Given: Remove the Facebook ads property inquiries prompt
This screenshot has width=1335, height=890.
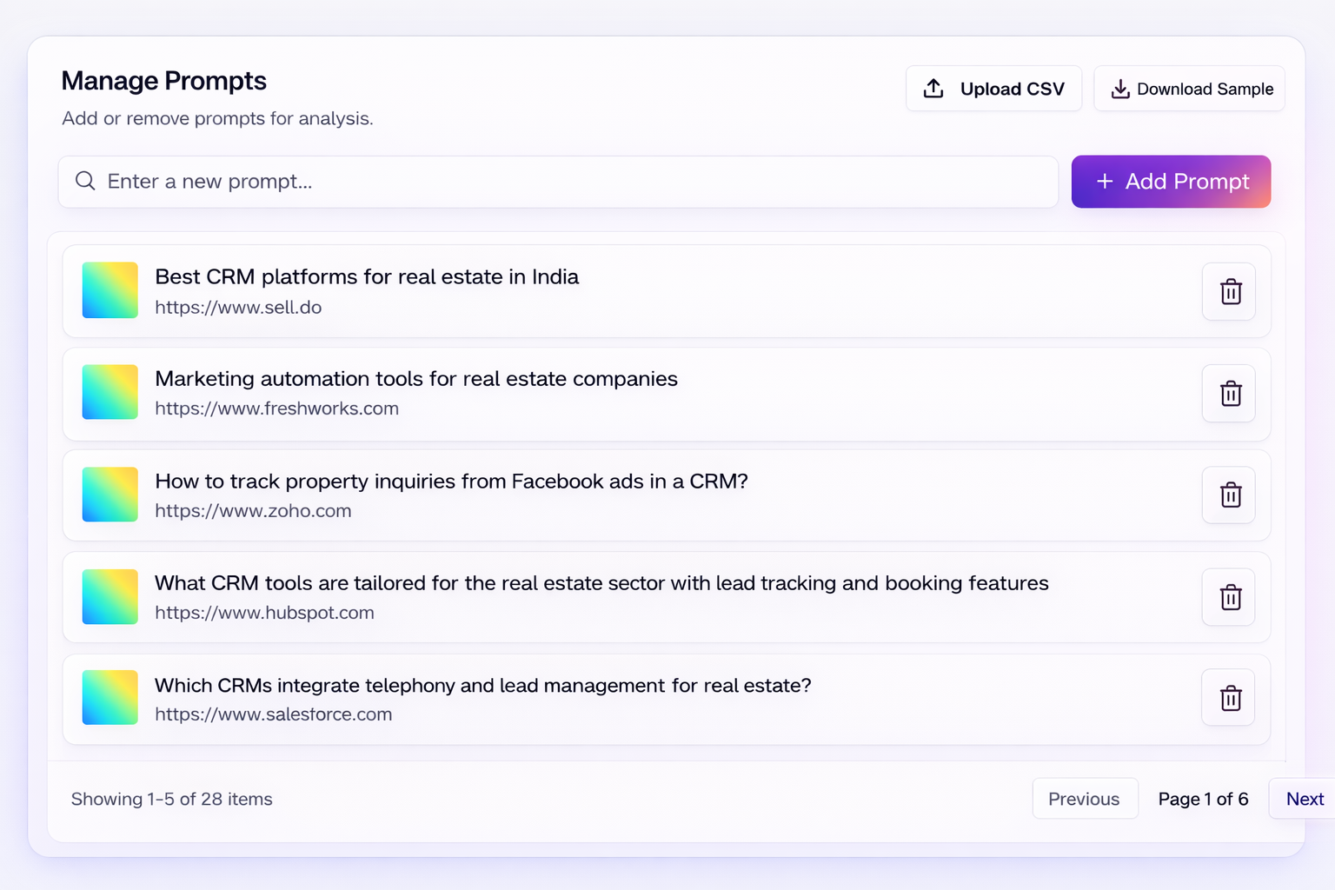Looking at the screenshot, I should [1229, 495].
